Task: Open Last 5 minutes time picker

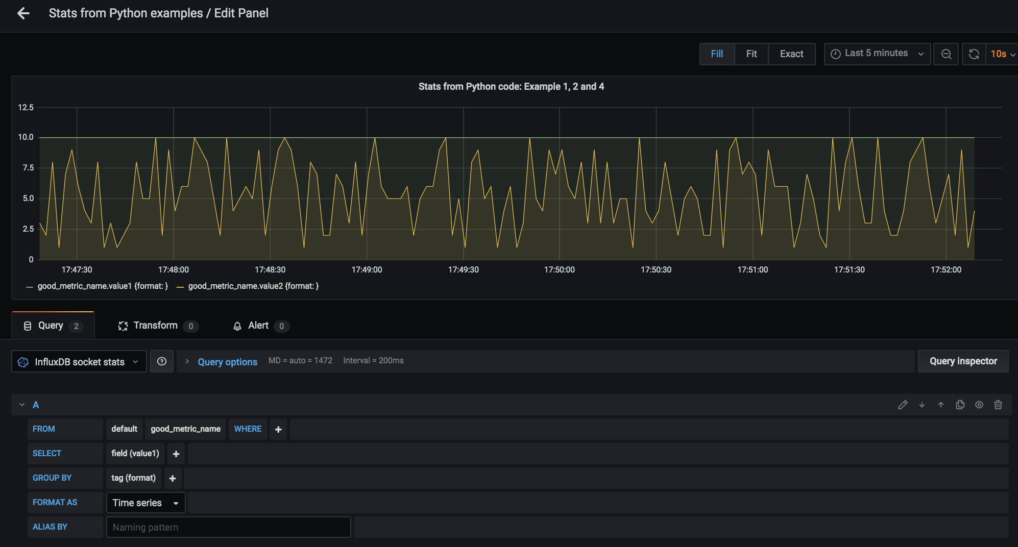Action: 877,54
